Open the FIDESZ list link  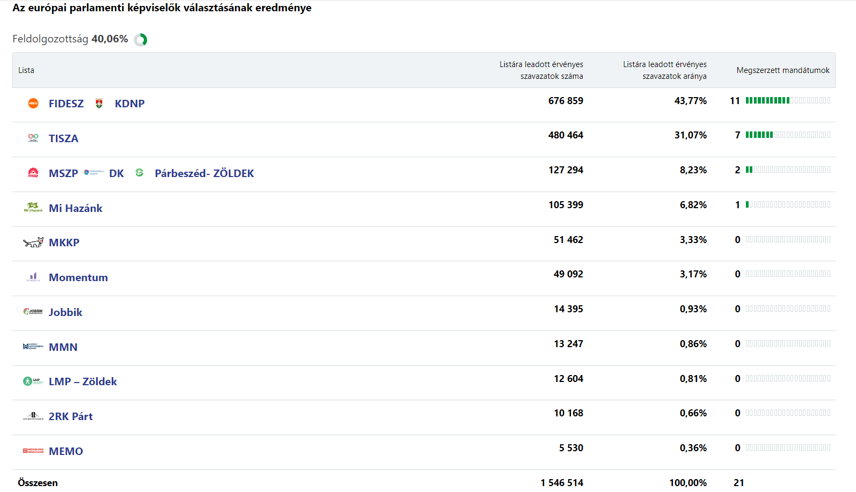pos(66,104)
